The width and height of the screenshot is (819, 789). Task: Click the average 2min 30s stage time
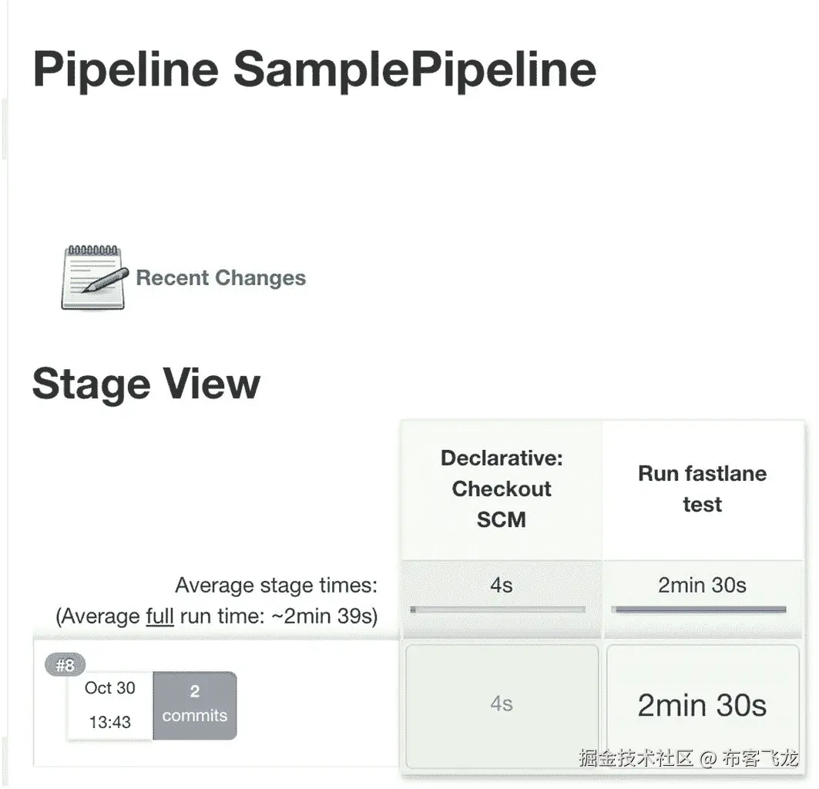click(702, 586)
